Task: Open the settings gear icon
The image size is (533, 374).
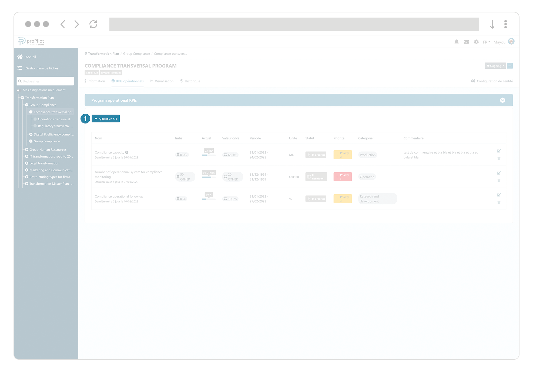Action: tap(476, 42)
